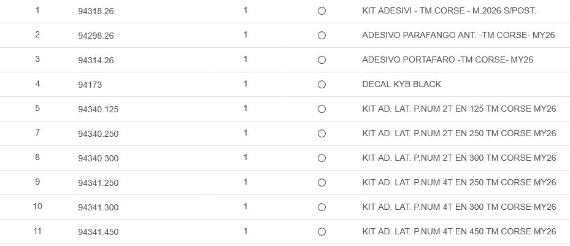
Task: Pick the radio button for part 94341.450
Action: 322,232
